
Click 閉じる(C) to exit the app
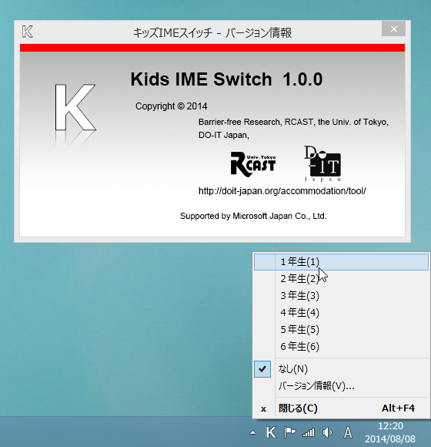(341, 408)
